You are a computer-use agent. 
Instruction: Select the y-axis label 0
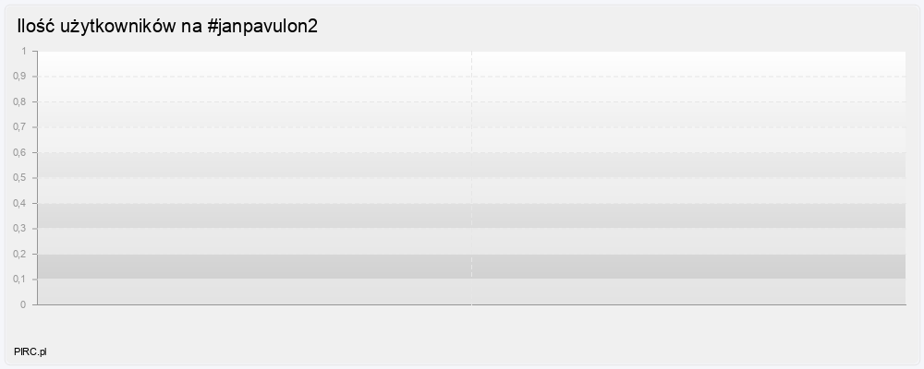(24, 304)
